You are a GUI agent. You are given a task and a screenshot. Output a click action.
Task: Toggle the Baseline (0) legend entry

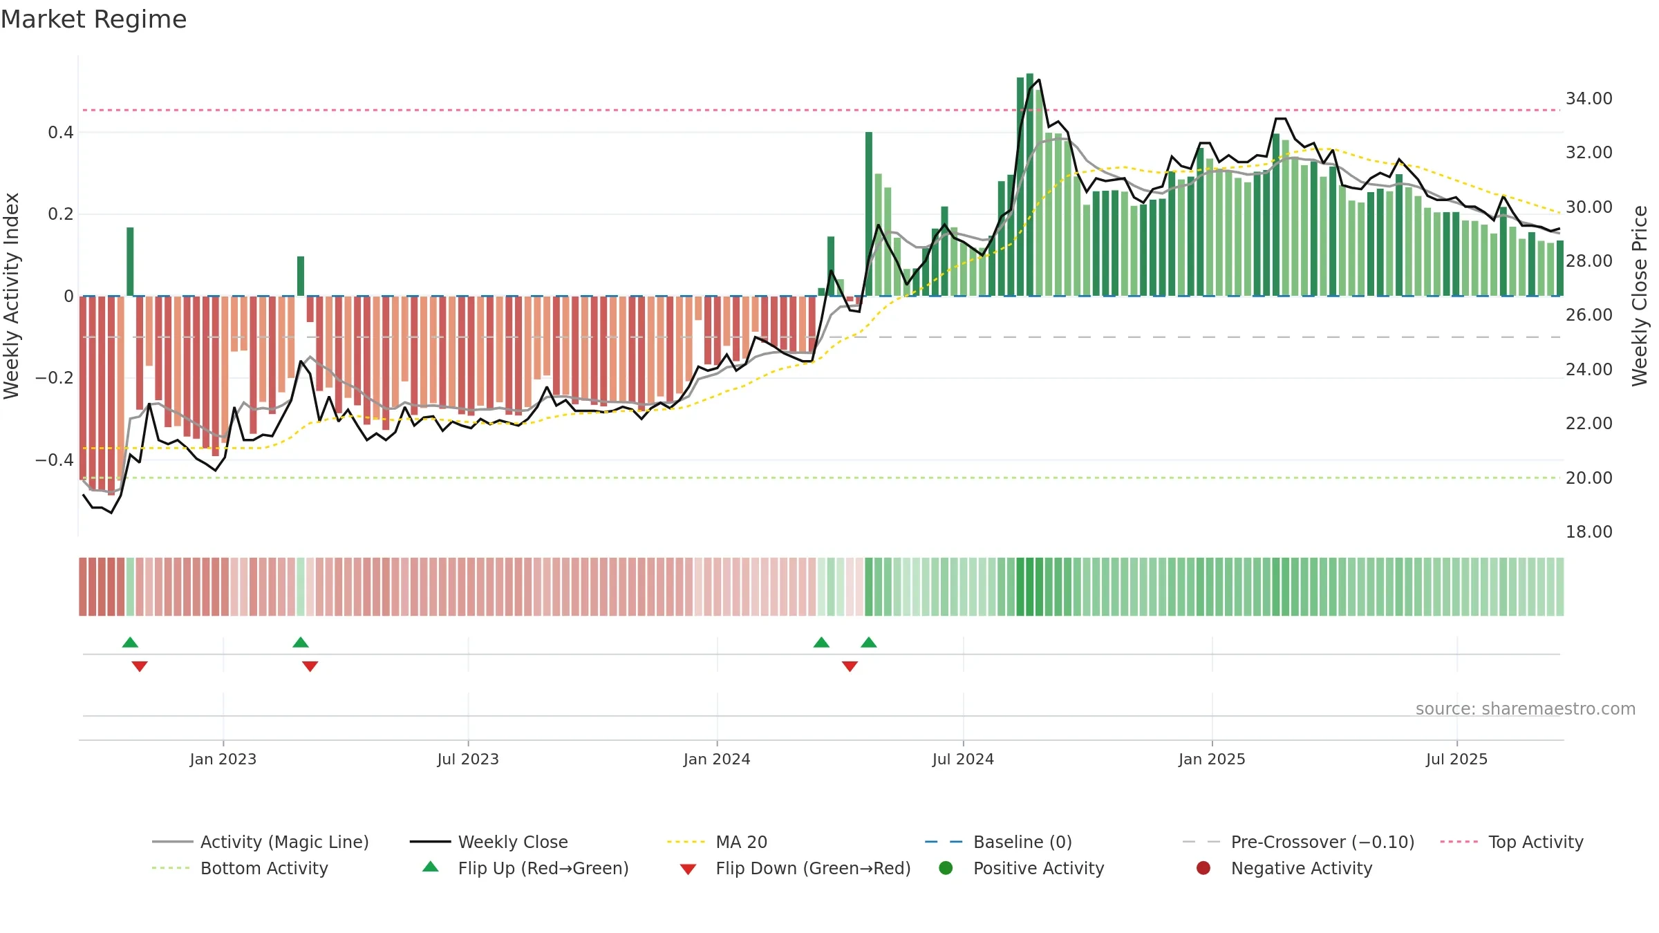(x=998, y=842)
